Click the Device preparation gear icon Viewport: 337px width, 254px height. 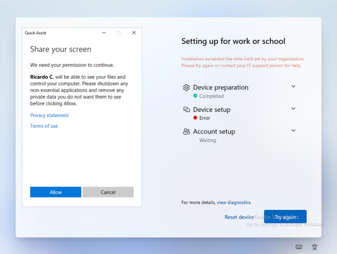coord(186,88)
